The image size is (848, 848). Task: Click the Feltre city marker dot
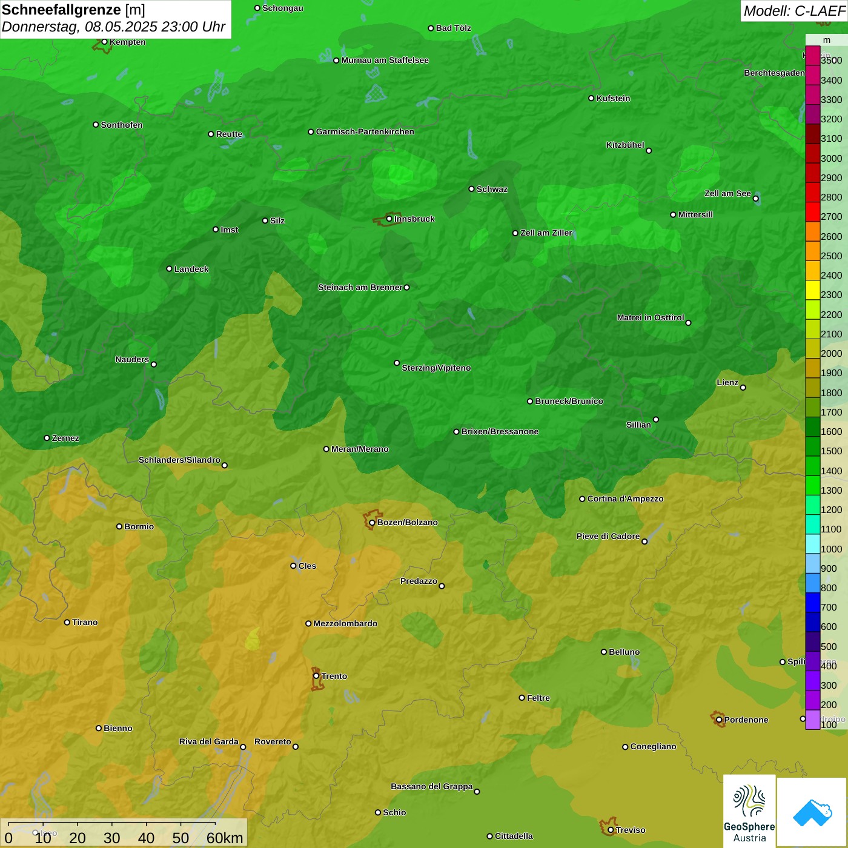tap(522, 698)
